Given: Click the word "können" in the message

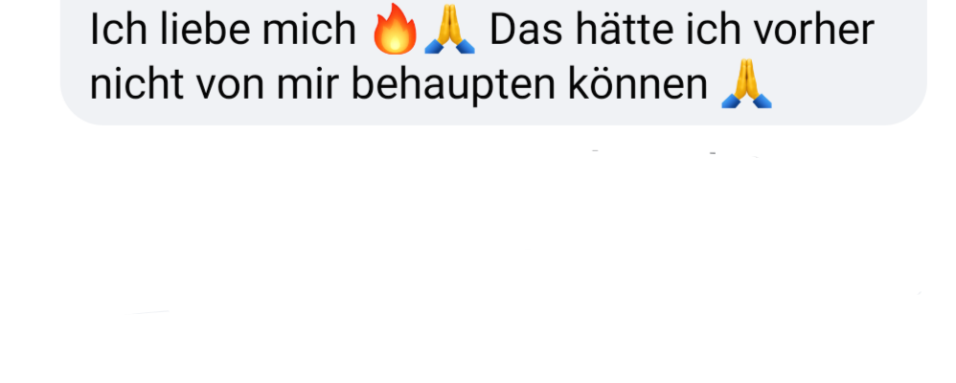Looking at the screenshot, I should (x=638, y=84).
